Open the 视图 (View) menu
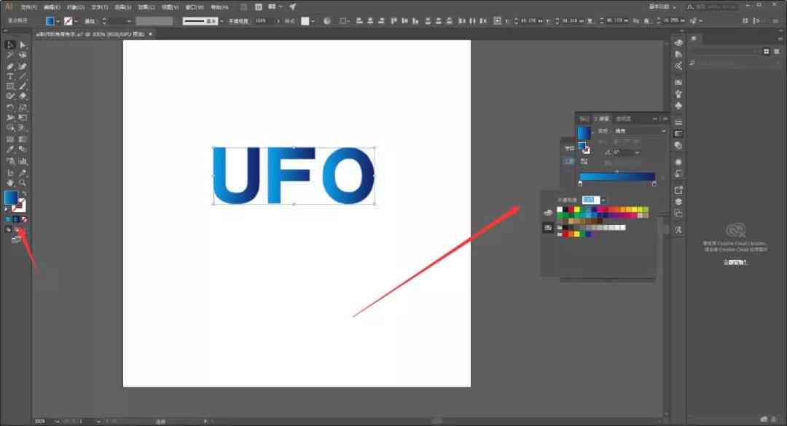This screenshot has height=426, width=787. pyautogui.click(x=170, y=7)
